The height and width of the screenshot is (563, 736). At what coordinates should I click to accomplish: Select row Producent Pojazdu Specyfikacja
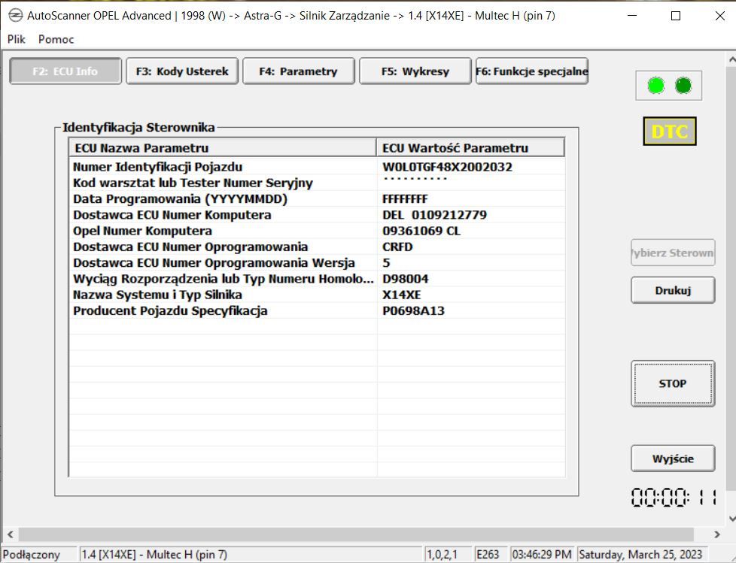[x=317, y=310]
